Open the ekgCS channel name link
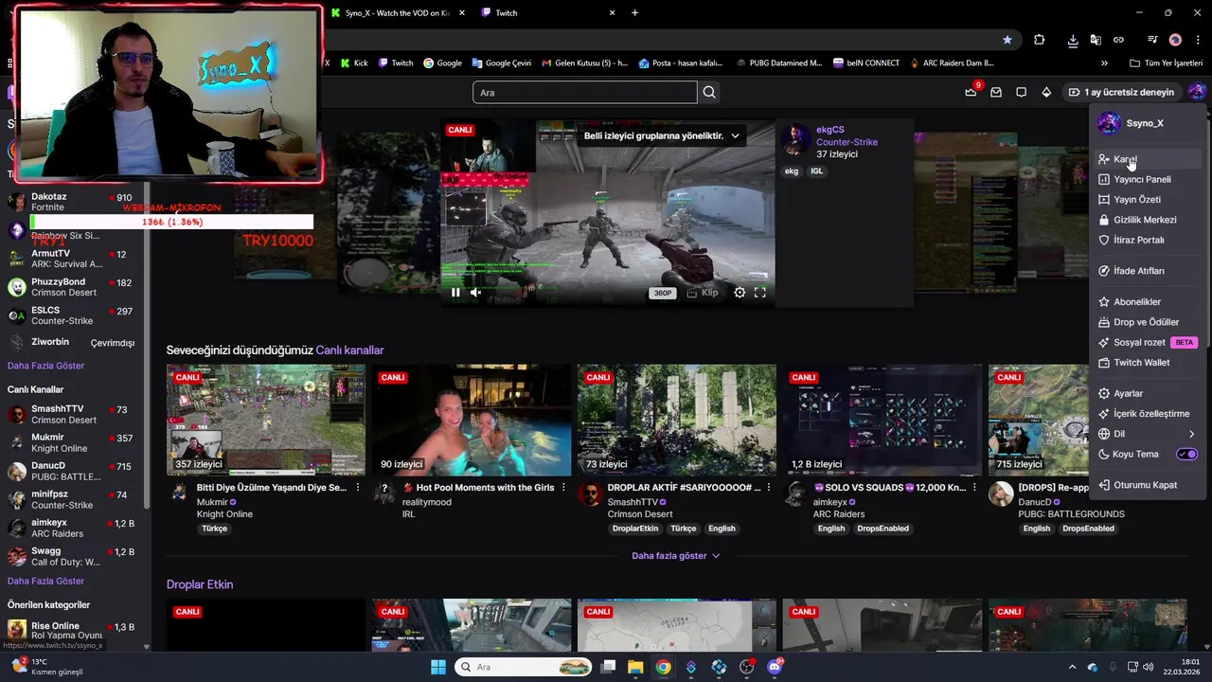This screenshot has height=682, width=1212. coord(830,130)
